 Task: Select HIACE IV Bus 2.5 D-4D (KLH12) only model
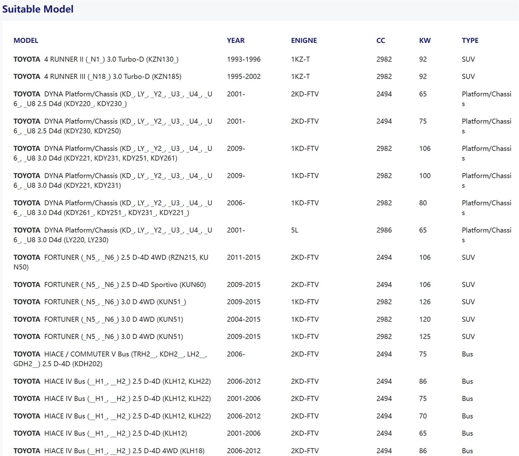point(100,433)
